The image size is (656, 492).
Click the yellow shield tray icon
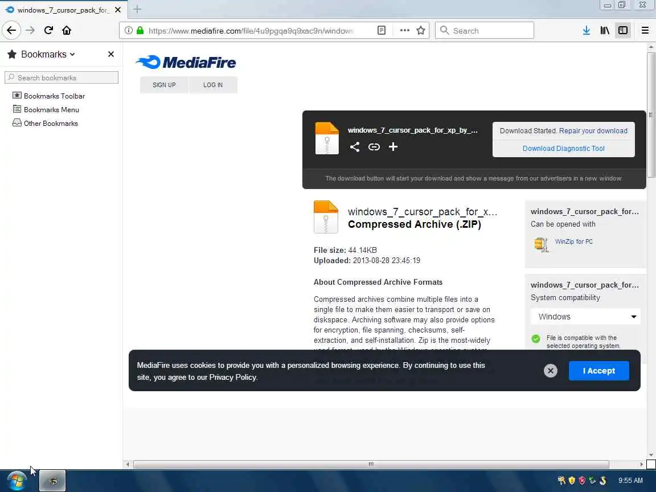pyautogui.click(x=572, y=480)
